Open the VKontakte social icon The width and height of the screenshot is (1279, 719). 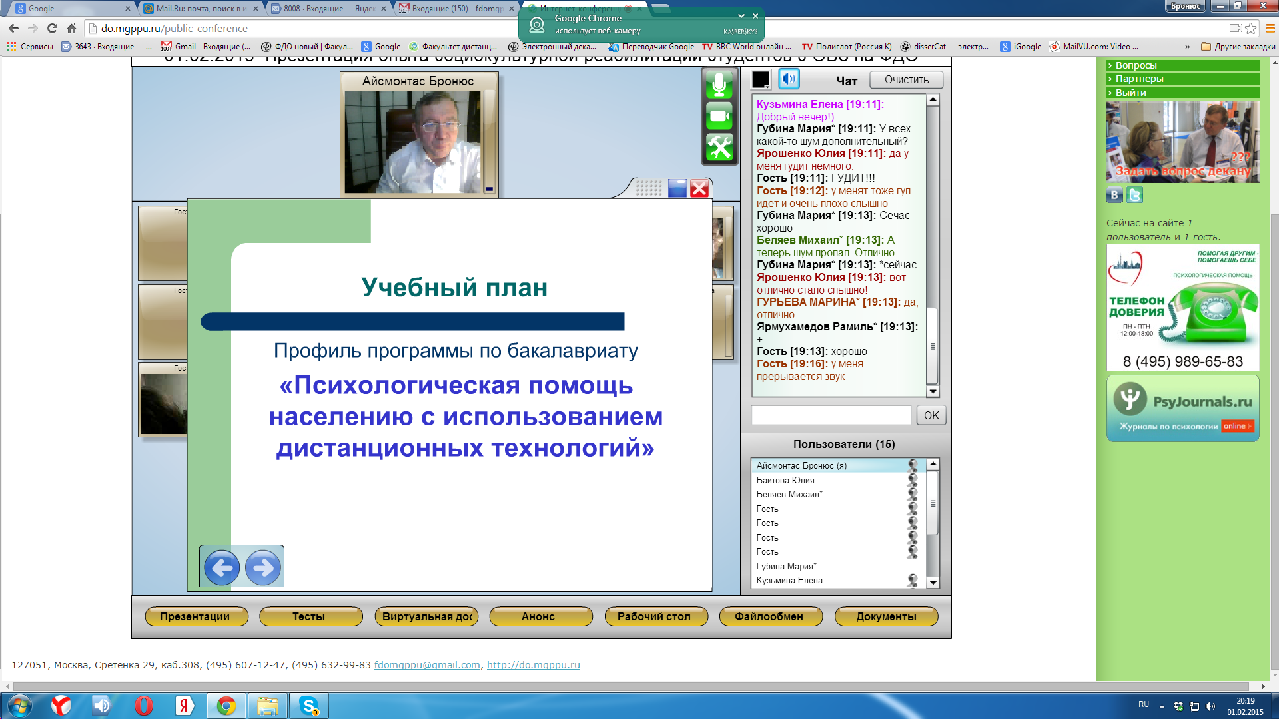tap(1114, 194)
